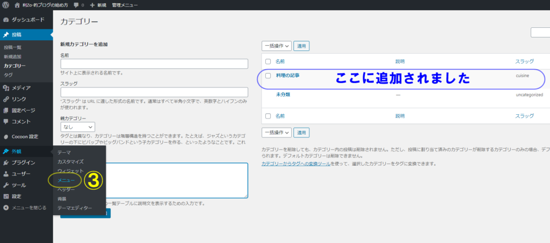Click the 名前 text input field
This screenshot has height=243, width=550.
pos(154,64)
